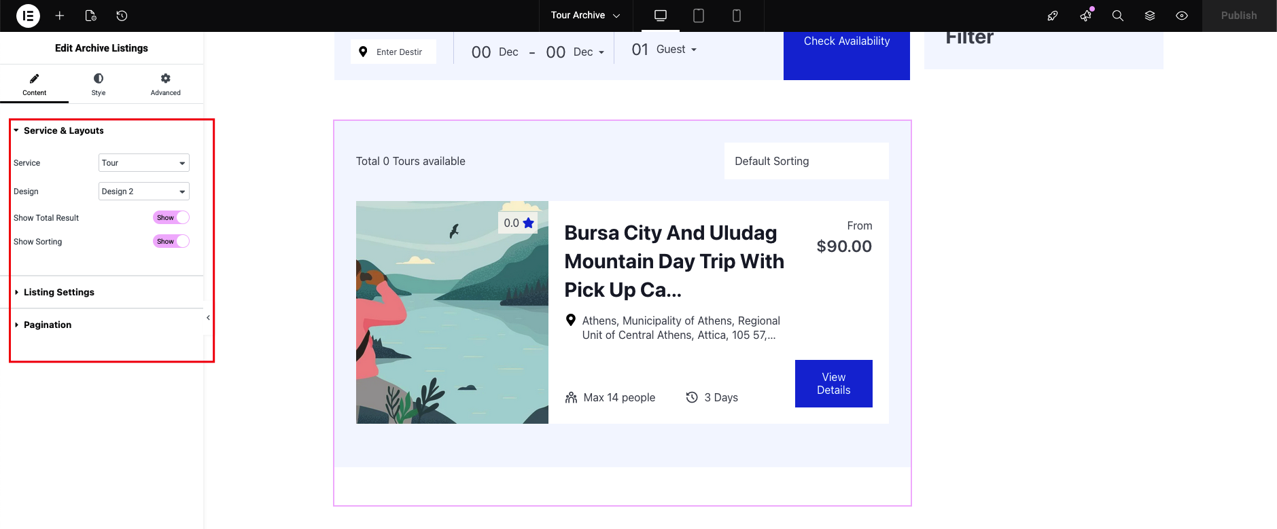Switch to tablet preview mode
This screenshot has height=529, width=1277.
(x=698, y=15)
